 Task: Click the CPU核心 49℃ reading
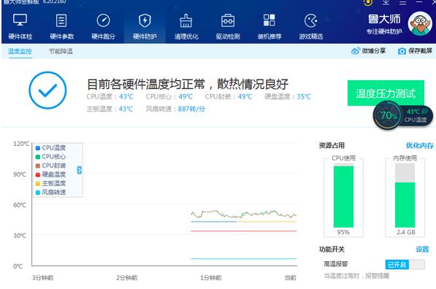169,97
